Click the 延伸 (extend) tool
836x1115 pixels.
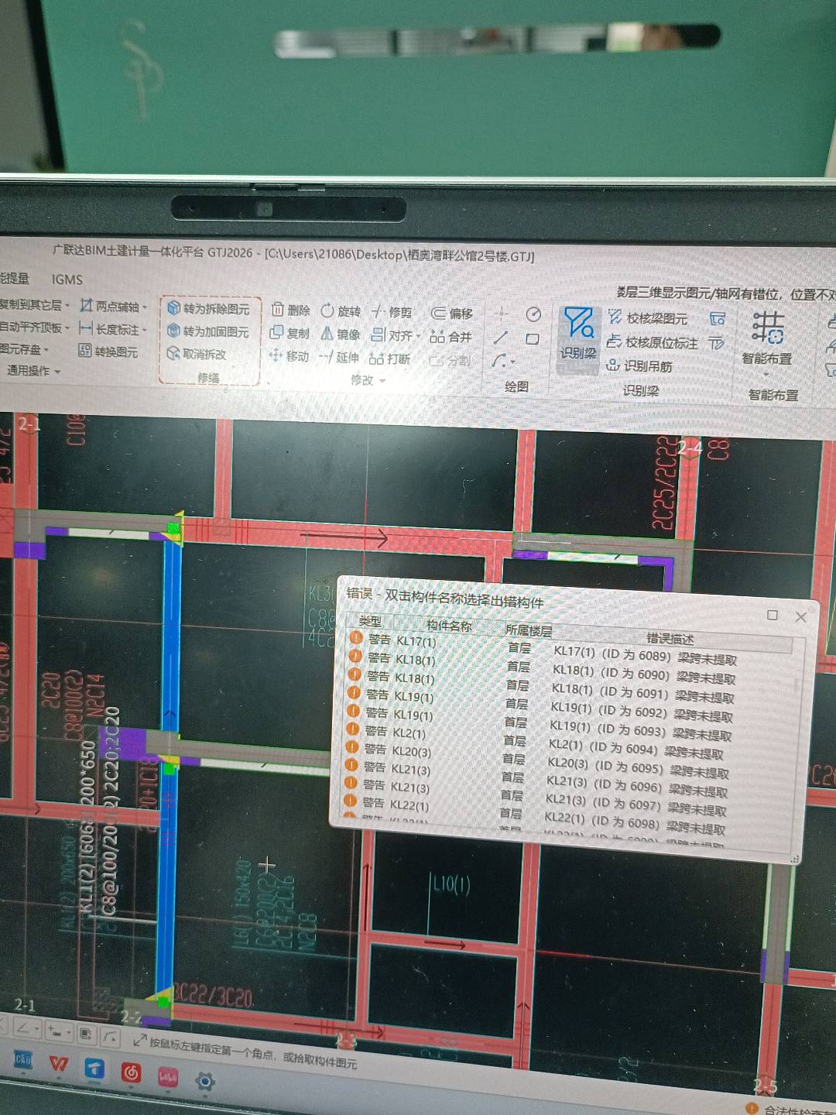(338, 357)
